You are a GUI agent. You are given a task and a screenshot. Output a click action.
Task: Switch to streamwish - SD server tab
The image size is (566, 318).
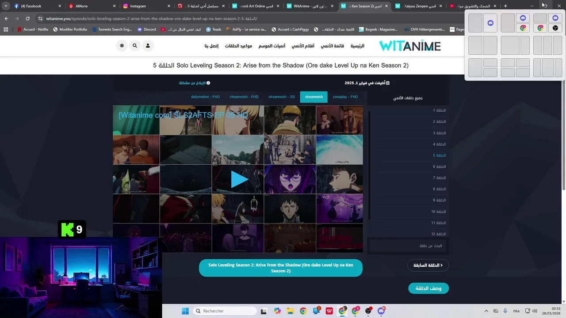pyautogui.click(x=282, y=97)
